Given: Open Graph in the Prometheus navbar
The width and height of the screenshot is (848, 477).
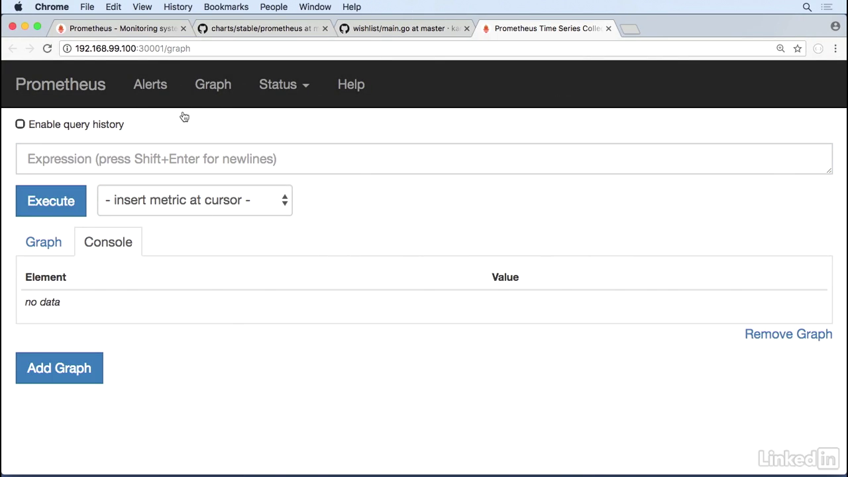Looking at the screenshot, I should tap(213, 84).
